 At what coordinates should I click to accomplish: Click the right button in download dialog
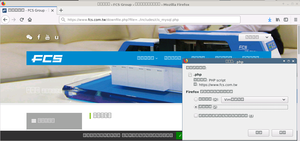pyautogui.click(x=282, y=133)
